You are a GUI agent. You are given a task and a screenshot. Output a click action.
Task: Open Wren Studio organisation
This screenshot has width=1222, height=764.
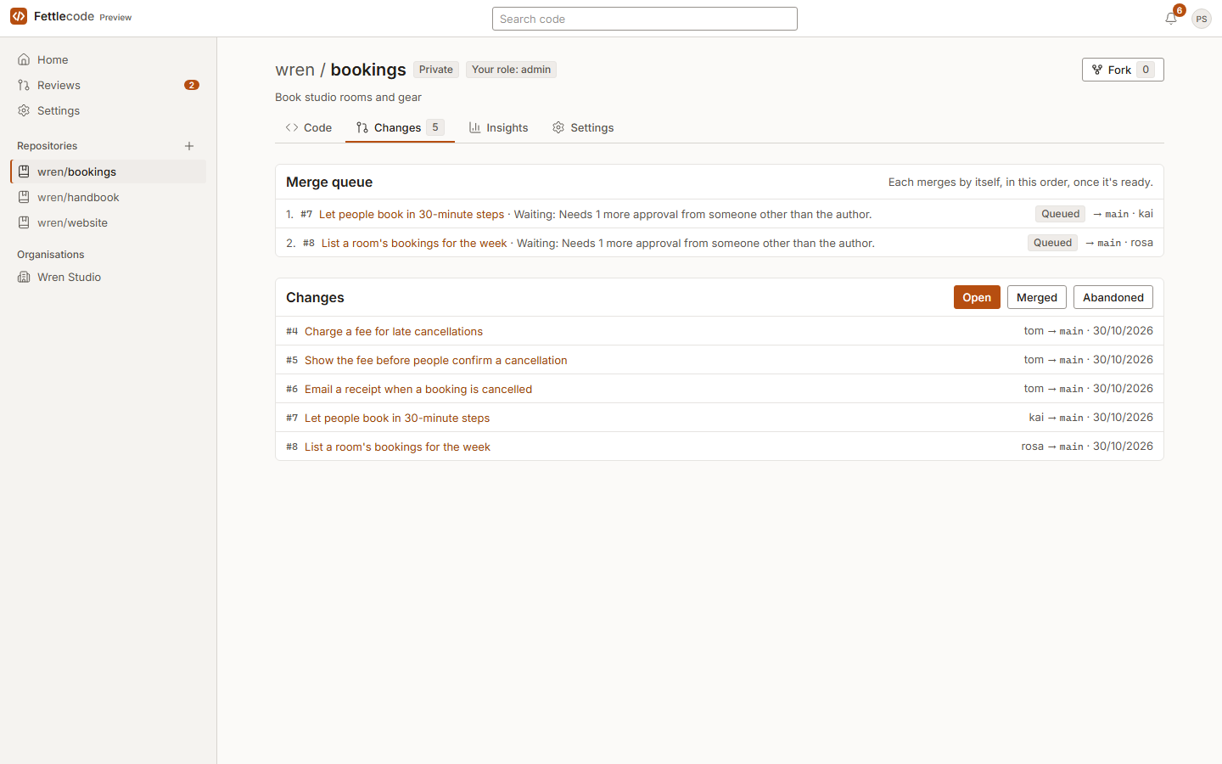click(x=109, y=277)
